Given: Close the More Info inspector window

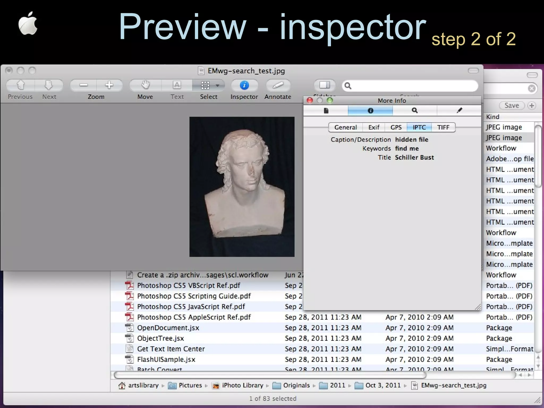Looking at the screenshot, I should (310, 100).
